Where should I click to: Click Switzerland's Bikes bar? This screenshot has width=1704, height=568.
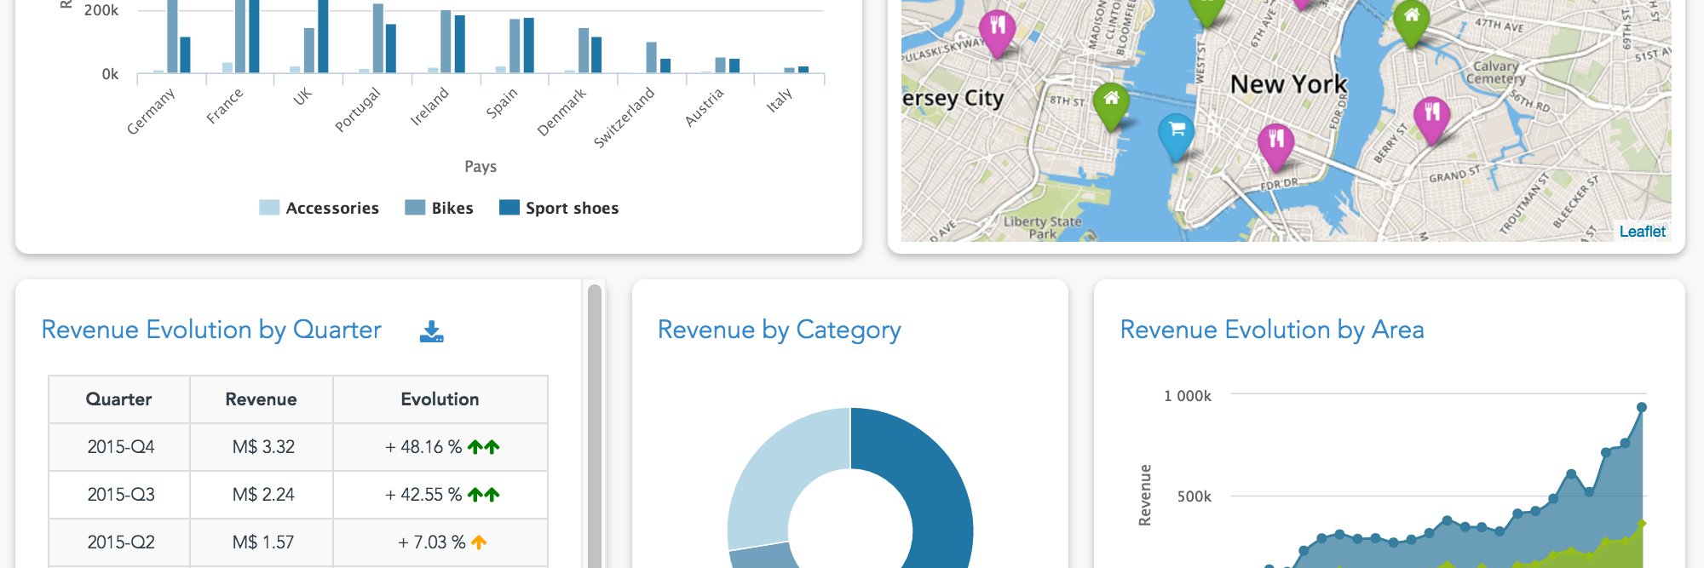pyautogui.click(x=652, y=57)
